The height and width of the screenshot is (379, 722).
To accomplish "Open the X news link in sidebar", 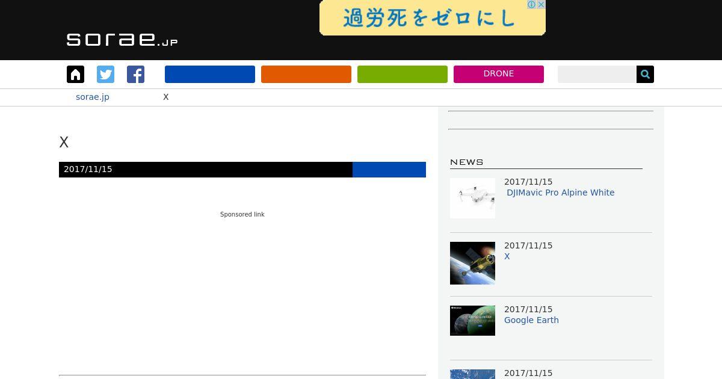I will 507,256.
